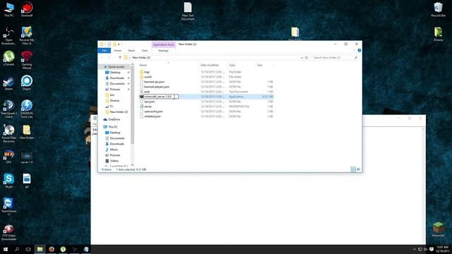Select Diverse in navigation pane
Viewport: 452px width, 254px height.
(114, 100)
